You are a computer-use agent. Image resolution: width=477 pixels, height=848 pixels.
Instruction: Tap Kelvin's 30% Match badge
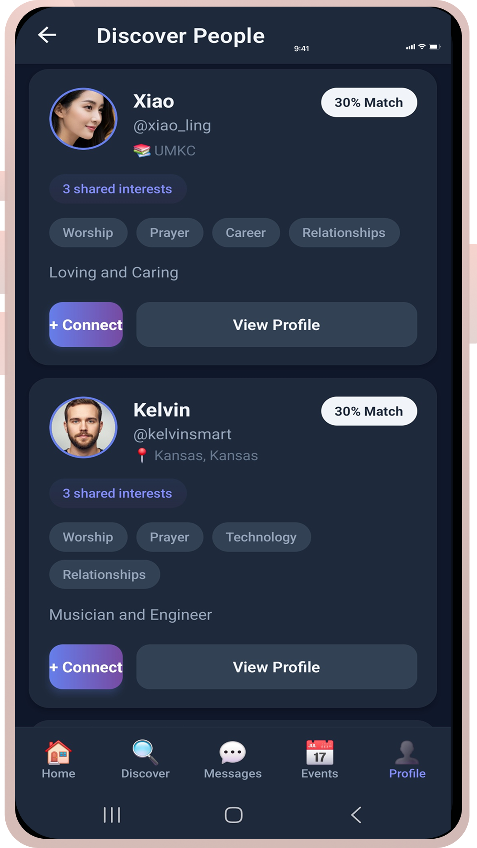click(369, 411)
